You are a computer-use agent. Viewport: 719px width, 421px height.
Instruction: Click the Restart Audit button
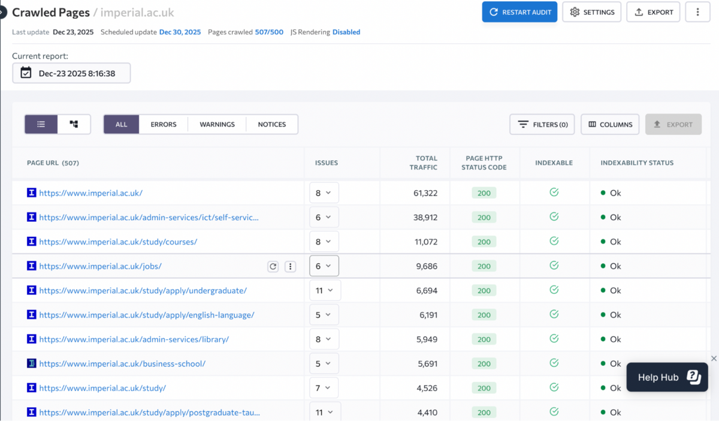[519, 12]
